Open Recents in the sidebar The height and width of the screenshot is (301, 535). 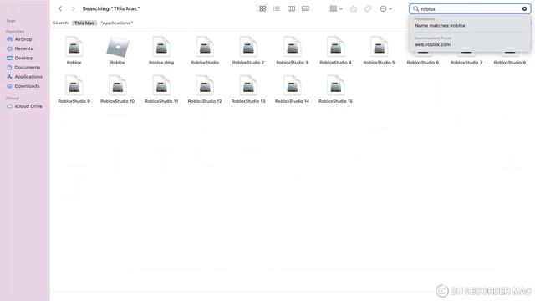pos(24,48)
